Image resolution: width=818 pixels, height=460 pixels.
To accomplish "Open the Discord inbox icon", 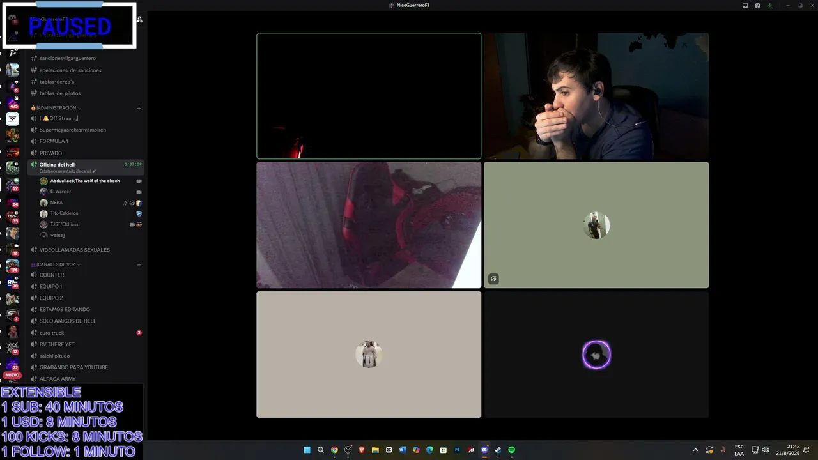I will 745,5.
